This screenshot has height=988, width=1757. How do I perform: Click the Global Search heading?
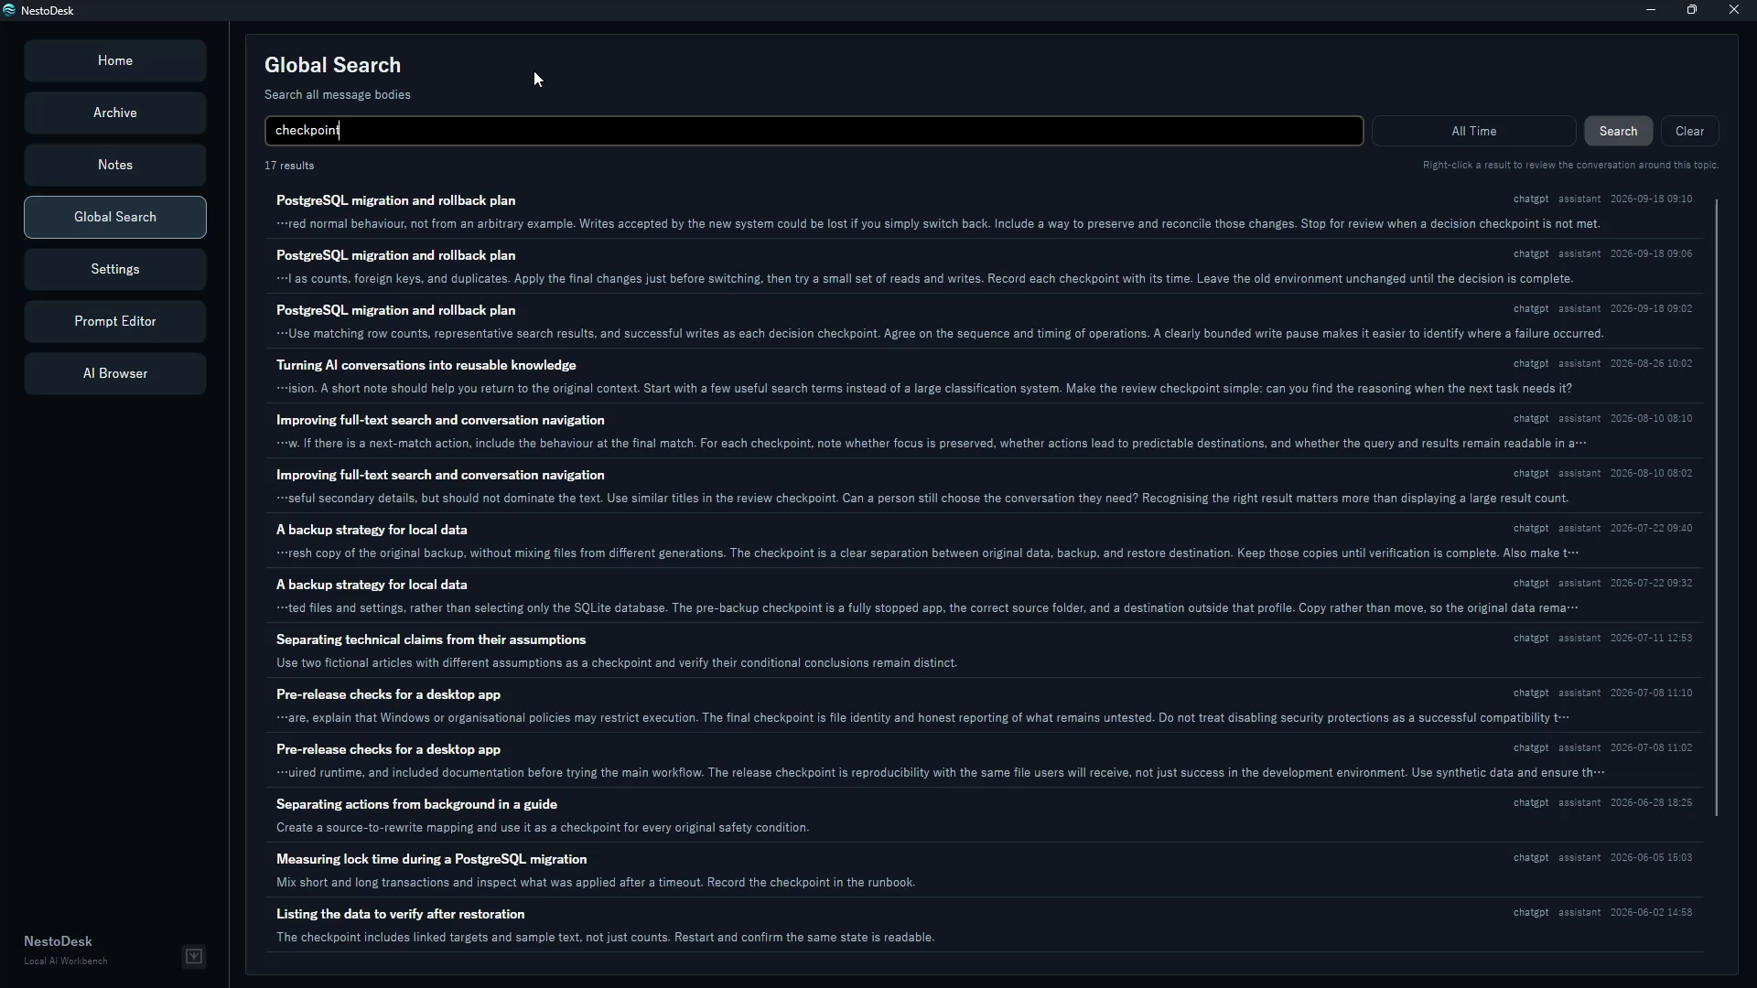332,66
